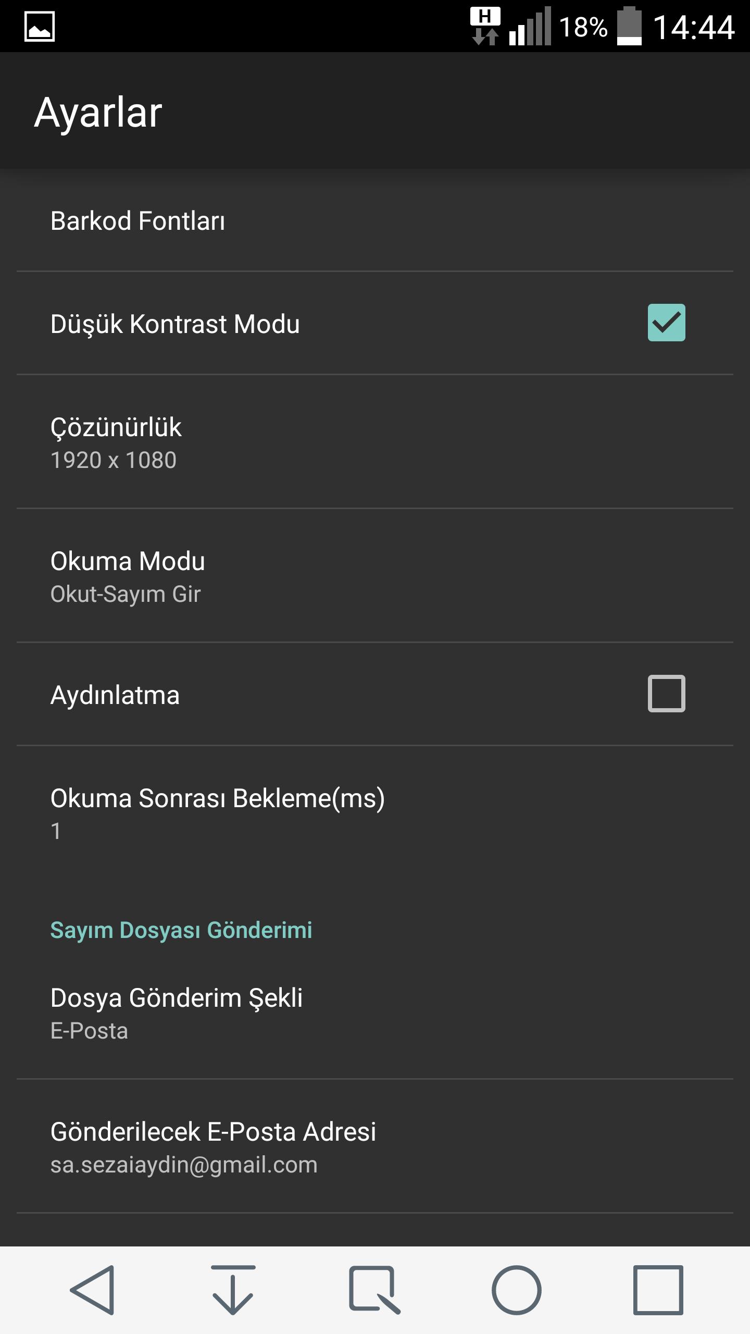Image resolution: width=750 pixels, height=1334 pixels.
Task: Tap the battery icon in status bar
Action: [x=629, y=26]
